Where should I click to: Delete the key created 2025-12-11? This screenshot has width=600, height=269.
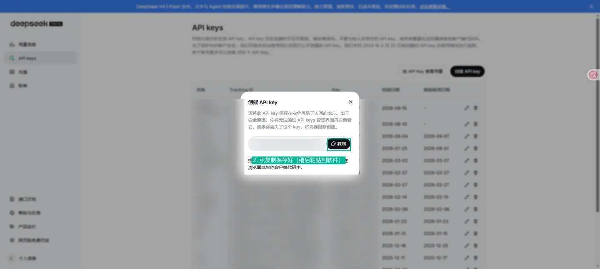(475, 258)
